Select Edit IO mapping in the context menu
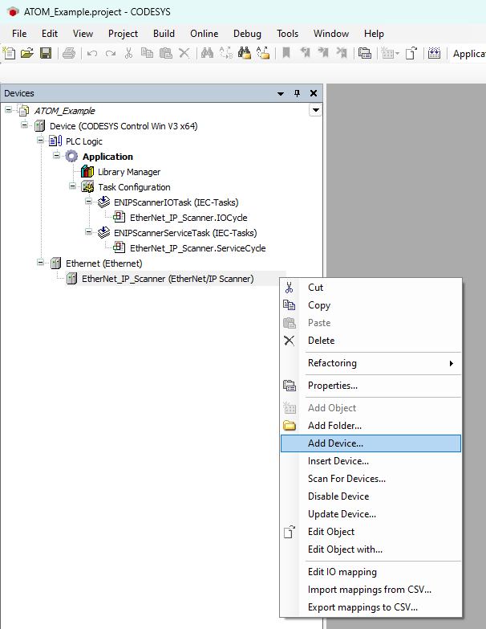Image resolution: width=486 pixels, height=629 pixels. 371,572
